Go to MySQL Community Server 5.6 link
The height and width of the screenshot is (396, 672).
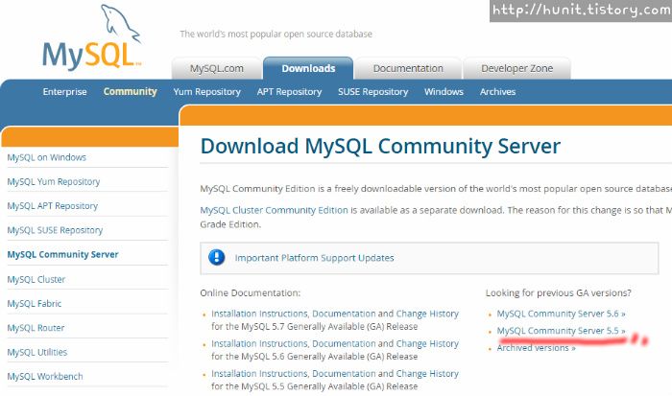(561, 314)
